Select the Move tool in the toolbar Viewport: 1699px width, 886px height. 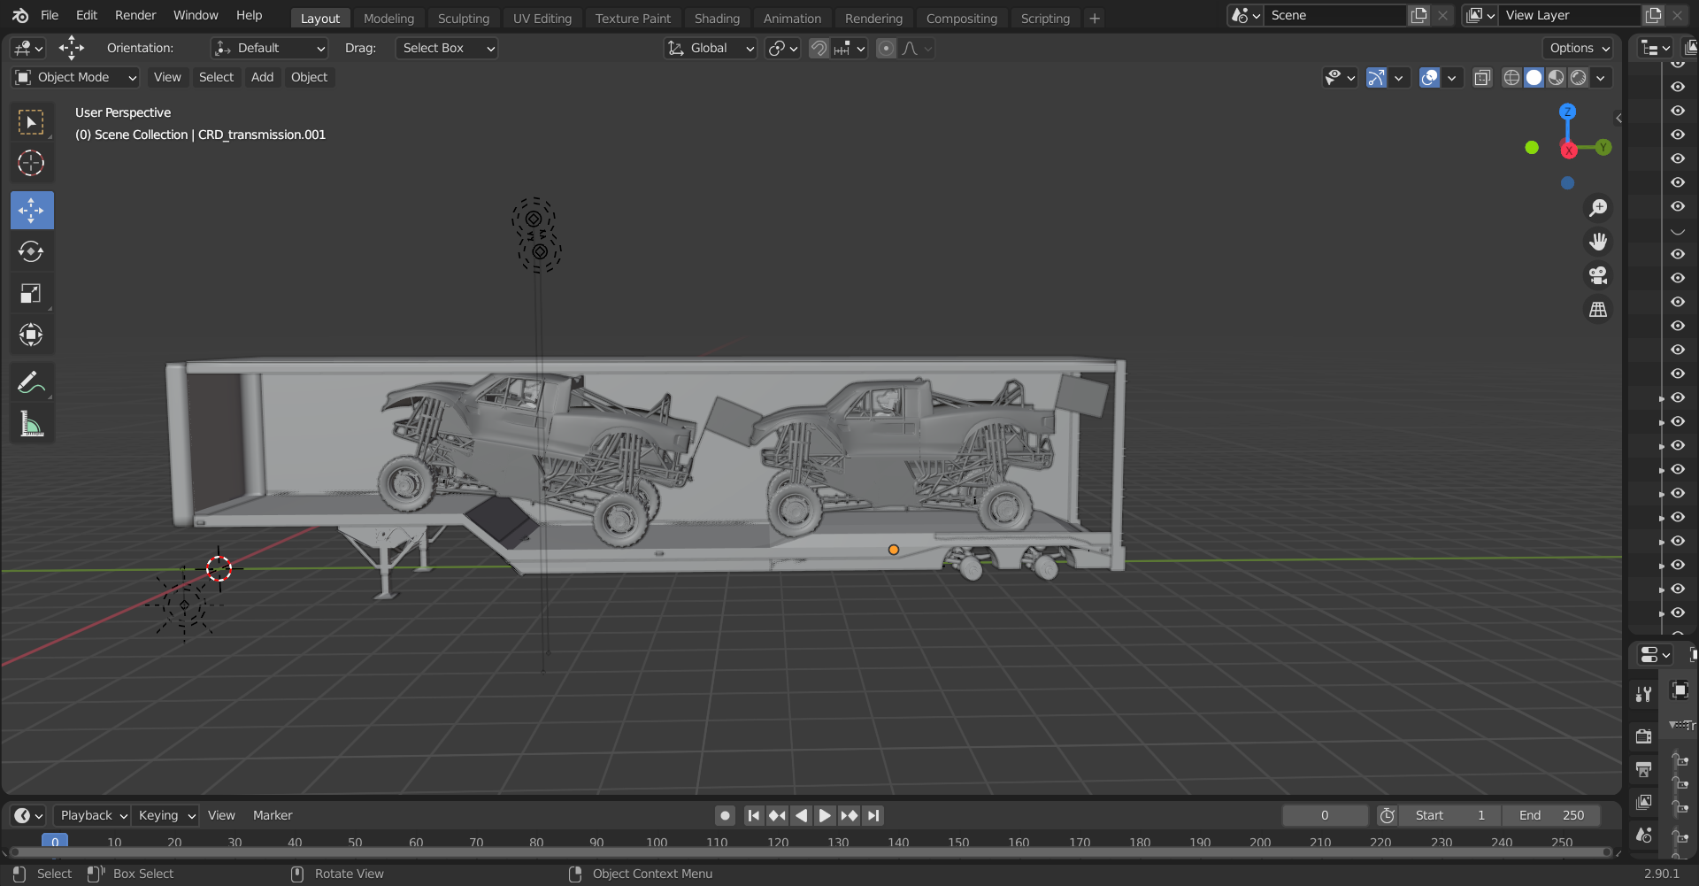(31, 211)
